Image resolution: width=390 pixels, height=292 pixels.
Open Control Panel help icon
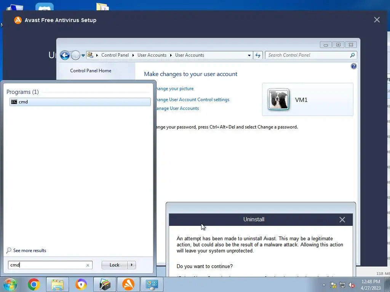click(353, 66)
